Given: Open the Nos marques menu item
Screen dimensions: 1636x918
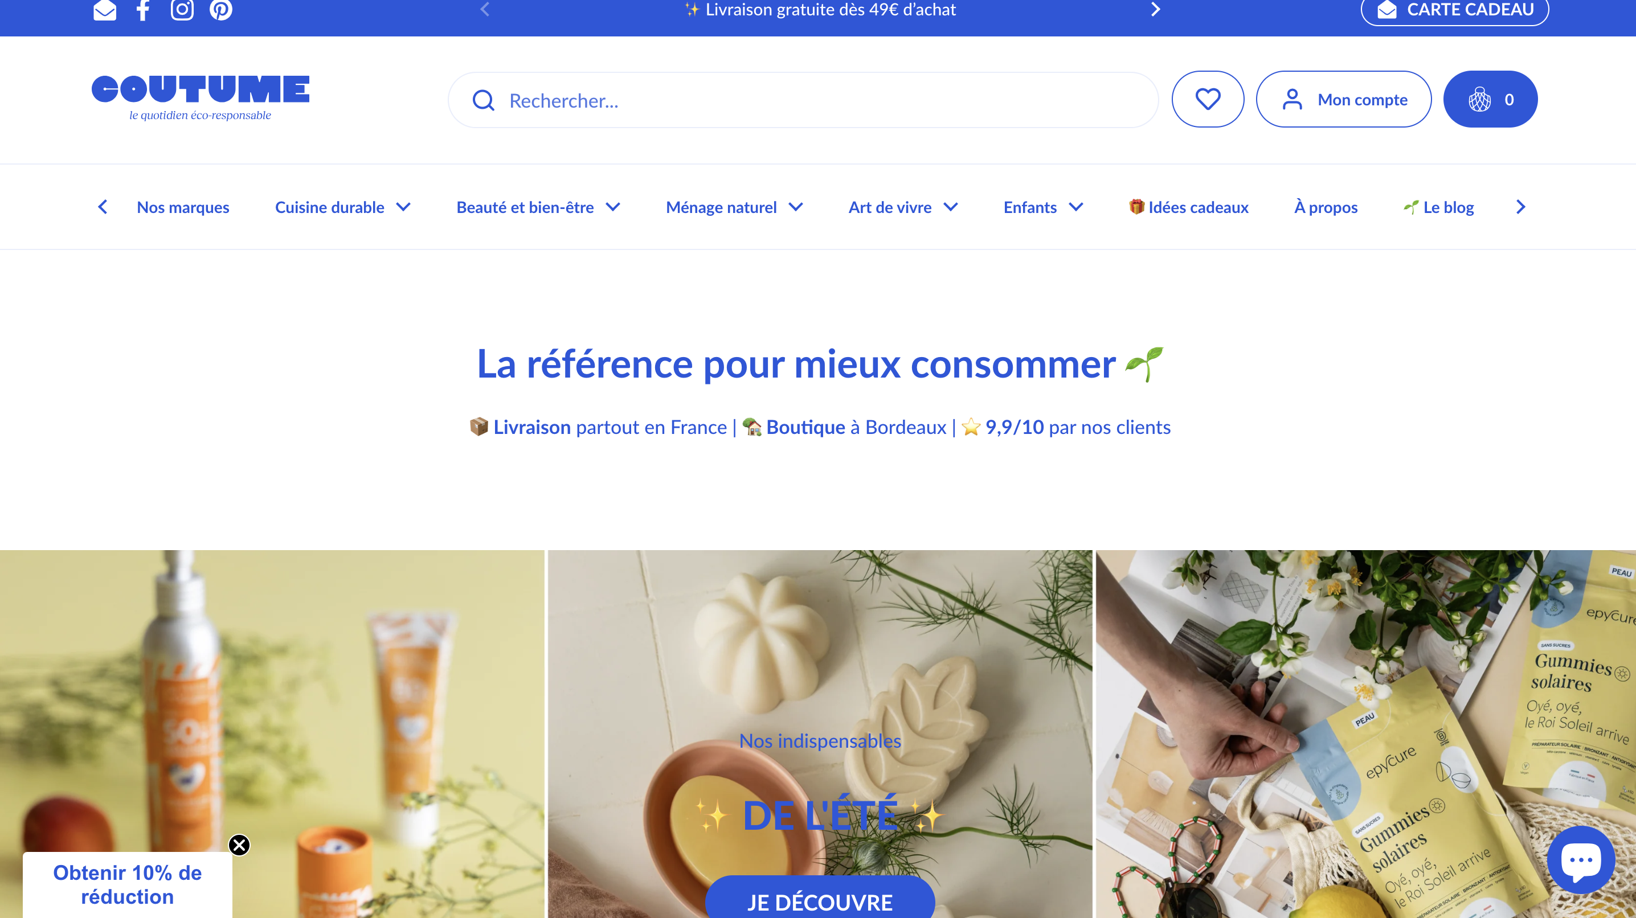Looking at the screenshot, I should tap(183, 207).
